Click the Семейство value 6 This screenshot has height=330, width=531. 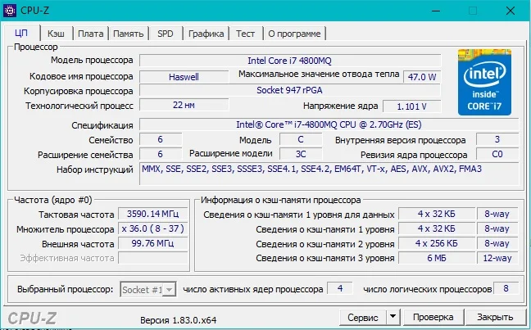pyautogui.click(x=161, y=139)
